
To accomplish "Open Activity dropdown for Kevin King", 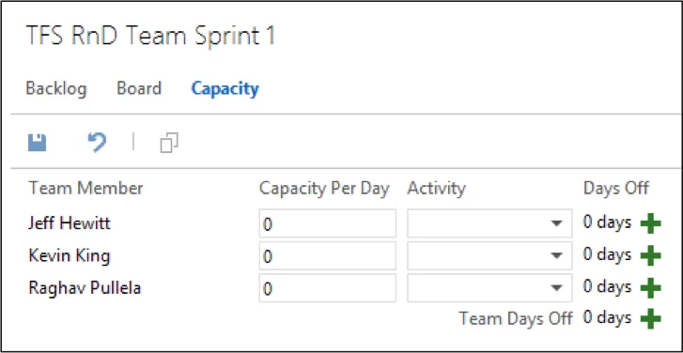I will [489, 255].
